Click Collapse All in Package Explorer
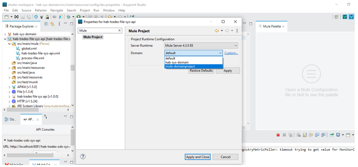358x167 pixels. [46, 24]
